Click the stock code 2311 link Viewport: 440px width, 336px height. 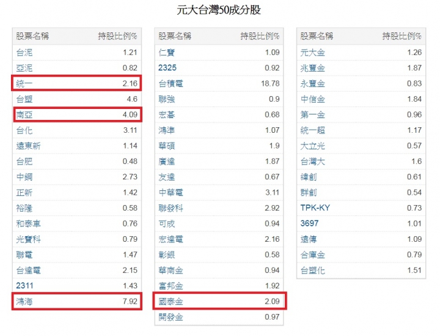tap(24, 286)
